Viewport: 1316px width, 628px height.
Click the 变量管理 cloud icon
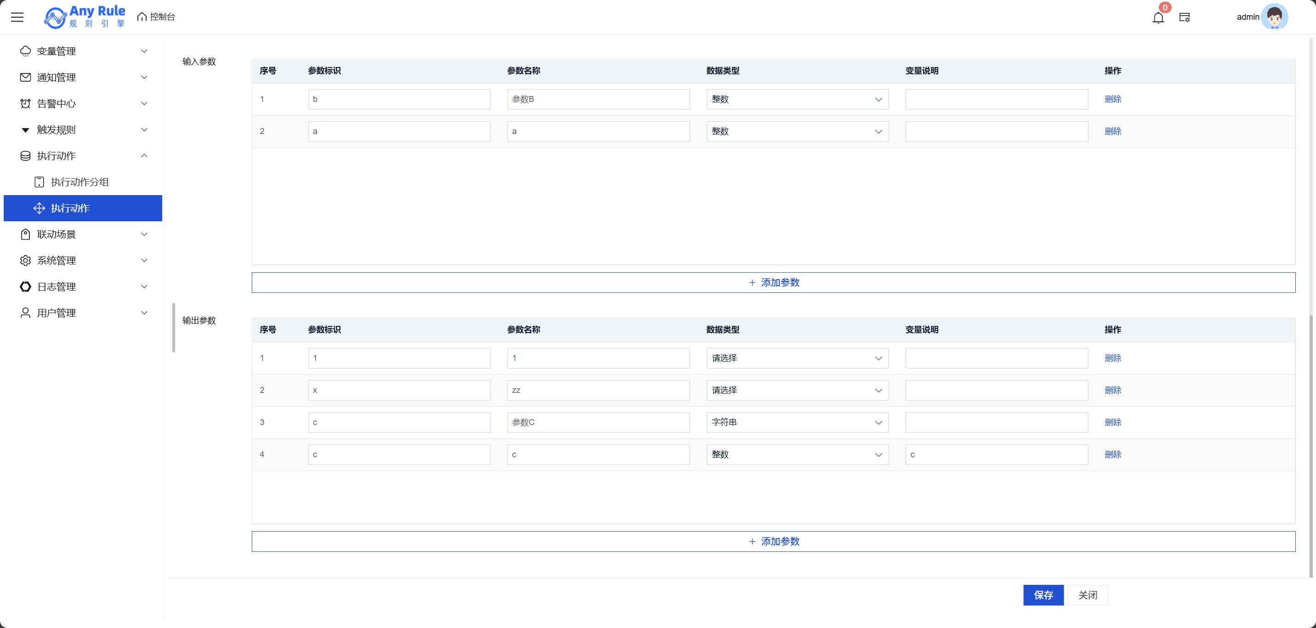pos(25,51)
